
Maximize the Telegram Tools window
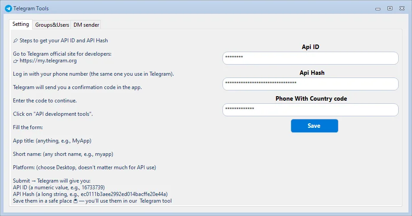point(390,8)
